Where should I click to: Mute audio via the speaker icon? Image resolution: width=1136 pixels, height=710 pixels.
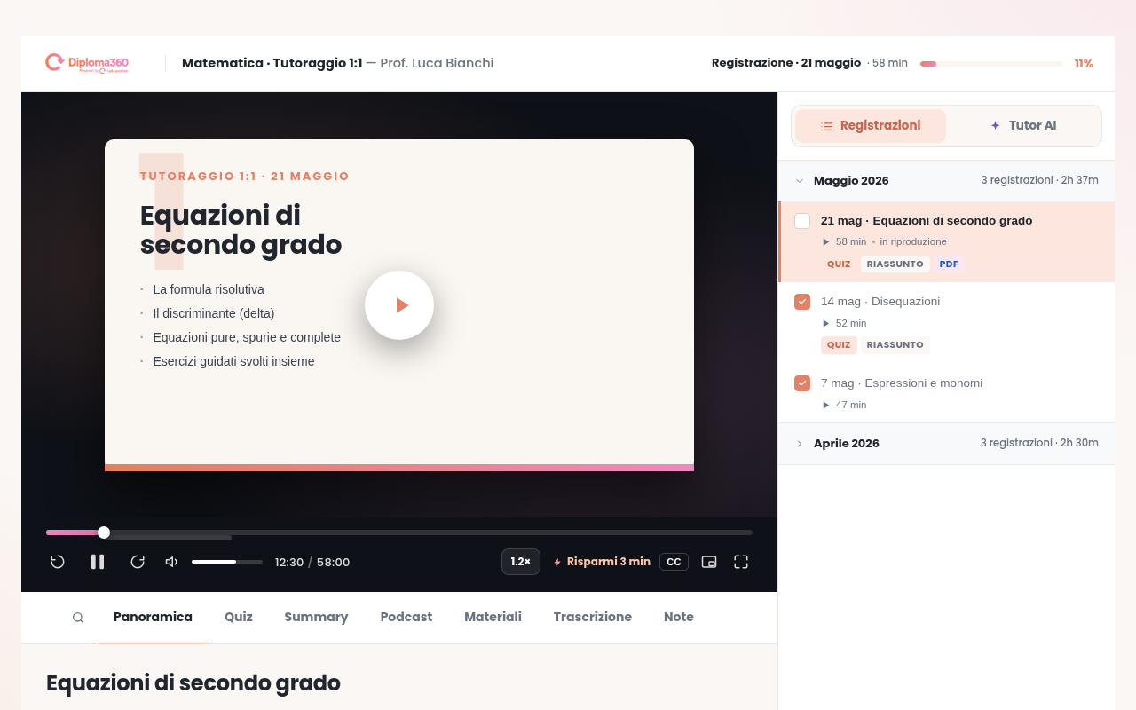[x=171, y=562]
